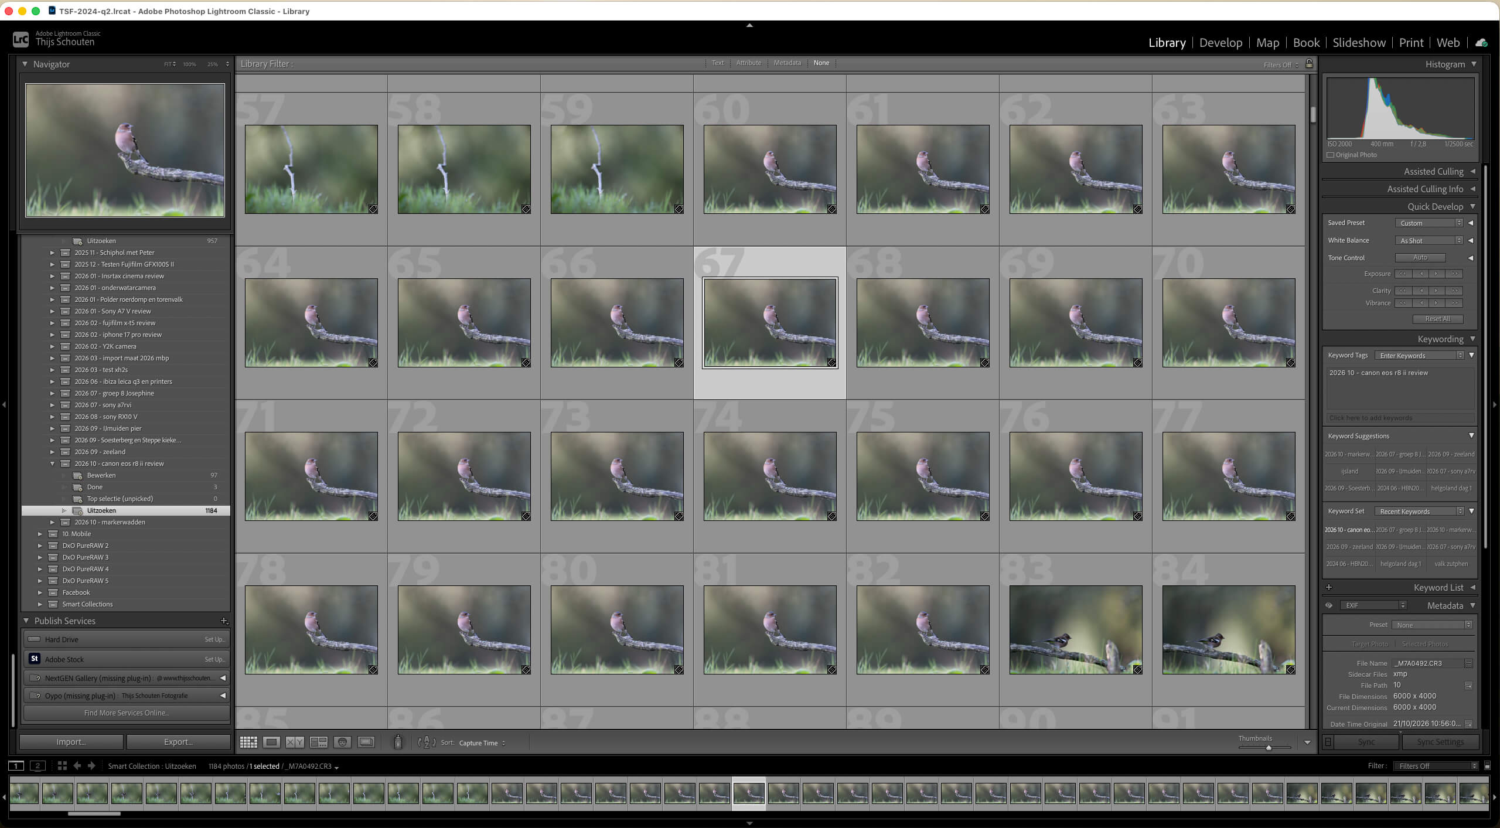1500x828 pixels.
Task: Open Saved Preset Custom dropdown
Action: (1429, 223)
